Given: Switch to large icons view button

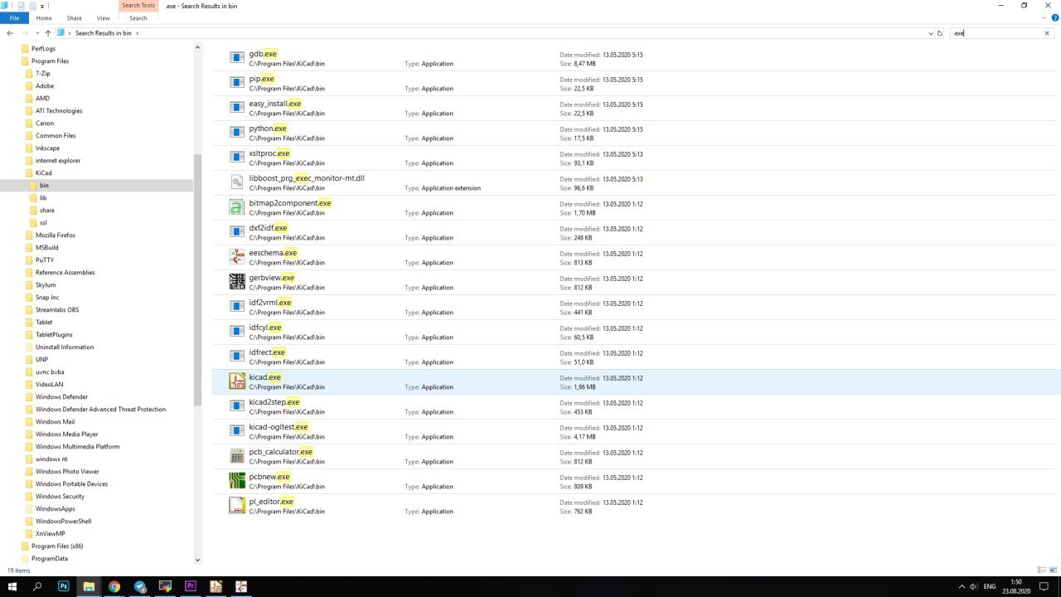Looking at the screenshot, I should [x=1054, y=570].
